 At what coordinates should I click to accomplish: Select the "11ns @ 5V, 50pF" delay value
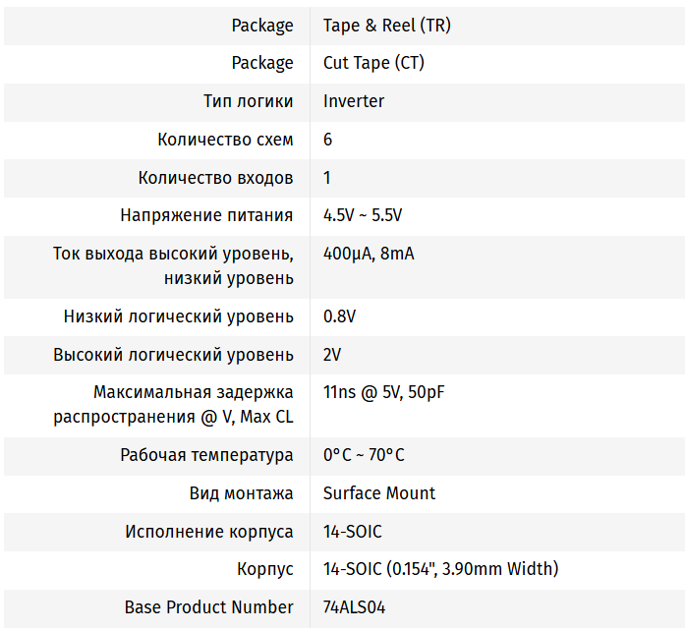click(x=384, y=392)
